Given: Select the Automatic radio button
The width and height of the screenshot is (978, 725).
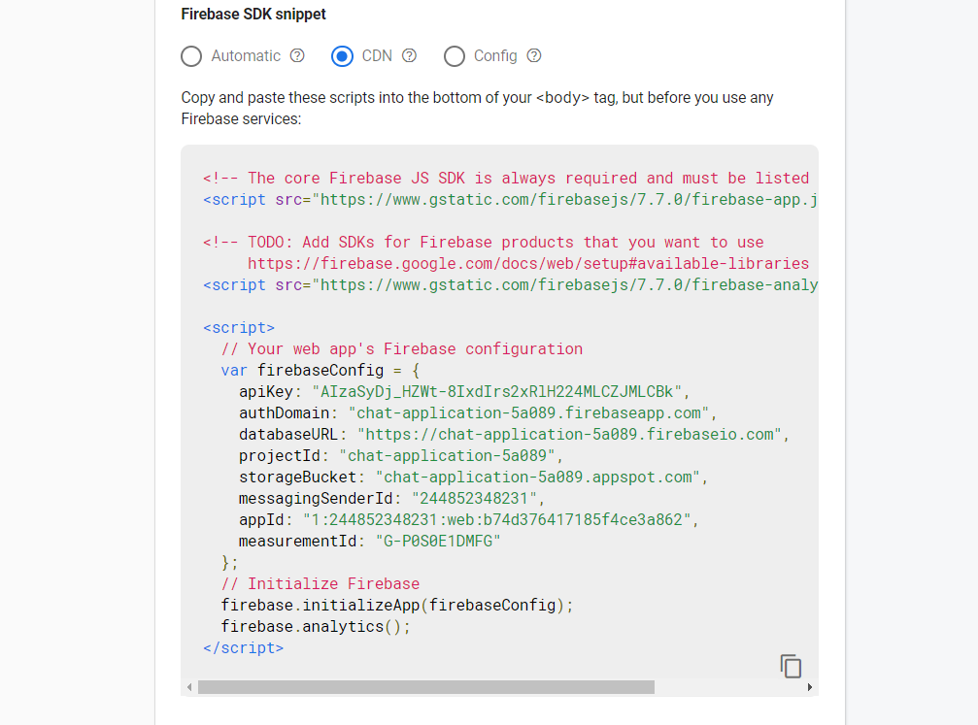Looking at the screenshot, I should [191, 56].
